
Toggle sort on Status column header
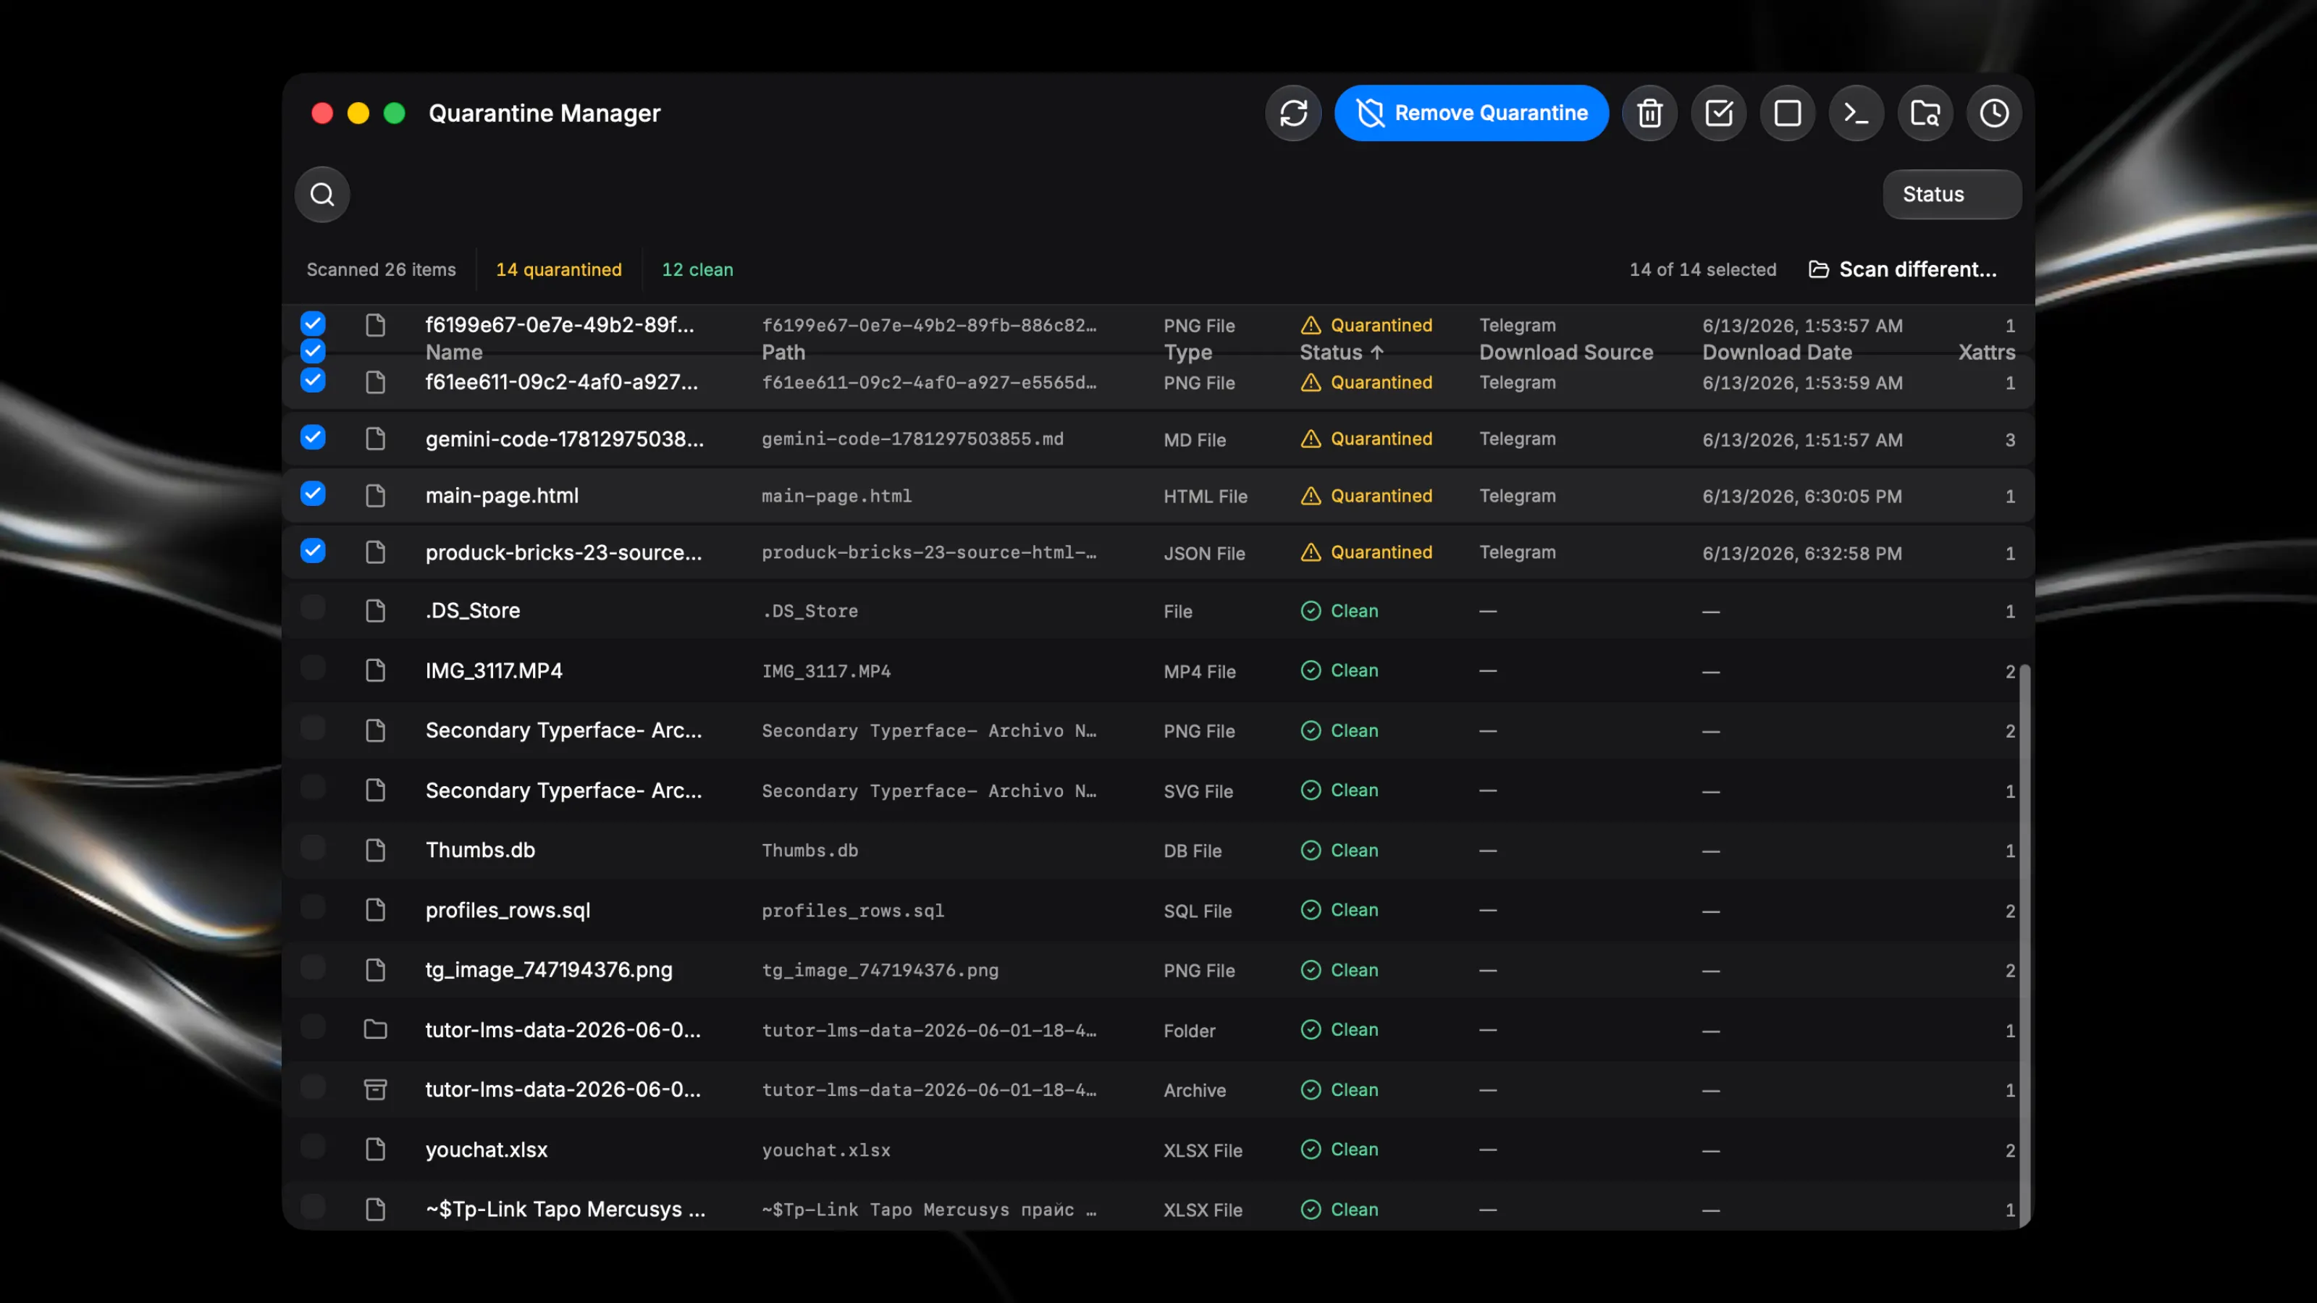[1341, 353]
